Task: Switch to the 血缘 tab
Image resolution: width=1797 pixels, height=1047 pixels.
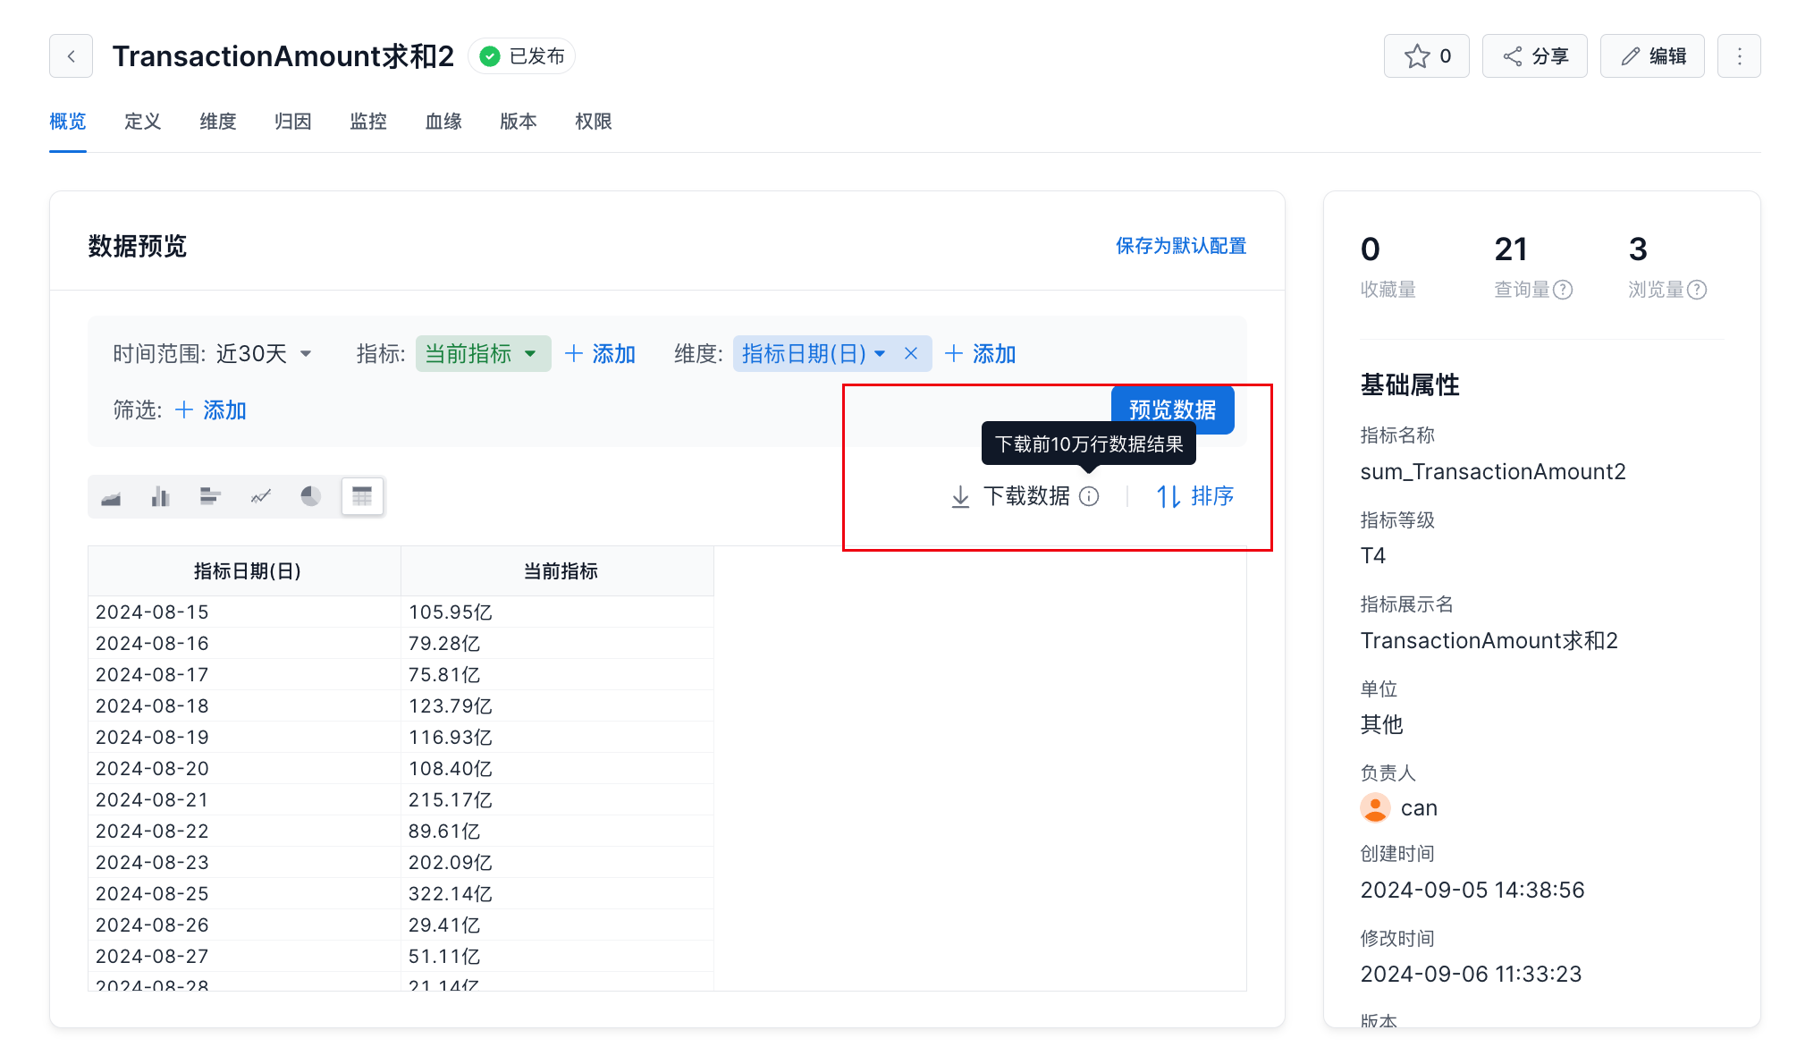Action: pyautogui.click(x=443, y=122)
